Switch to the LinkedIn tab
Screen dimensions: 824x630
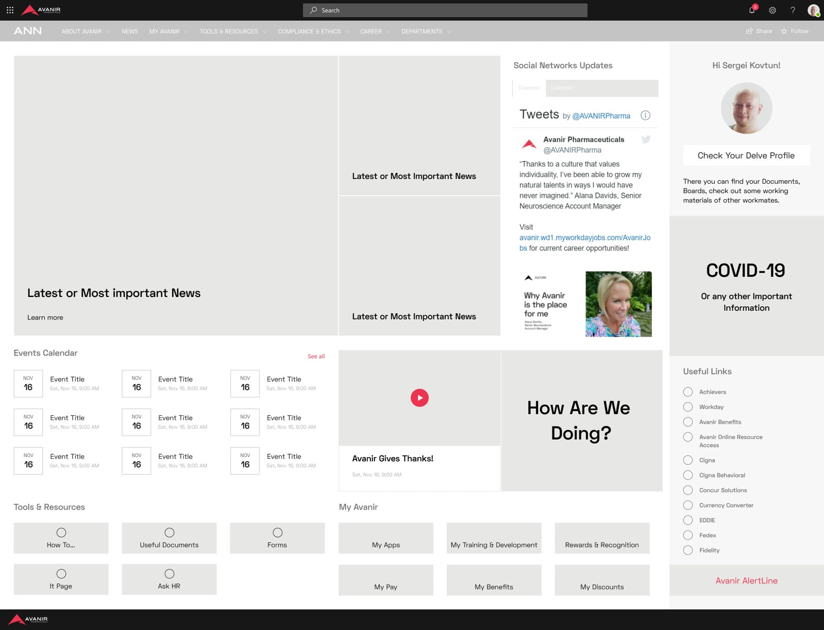(x=602, y=88)
